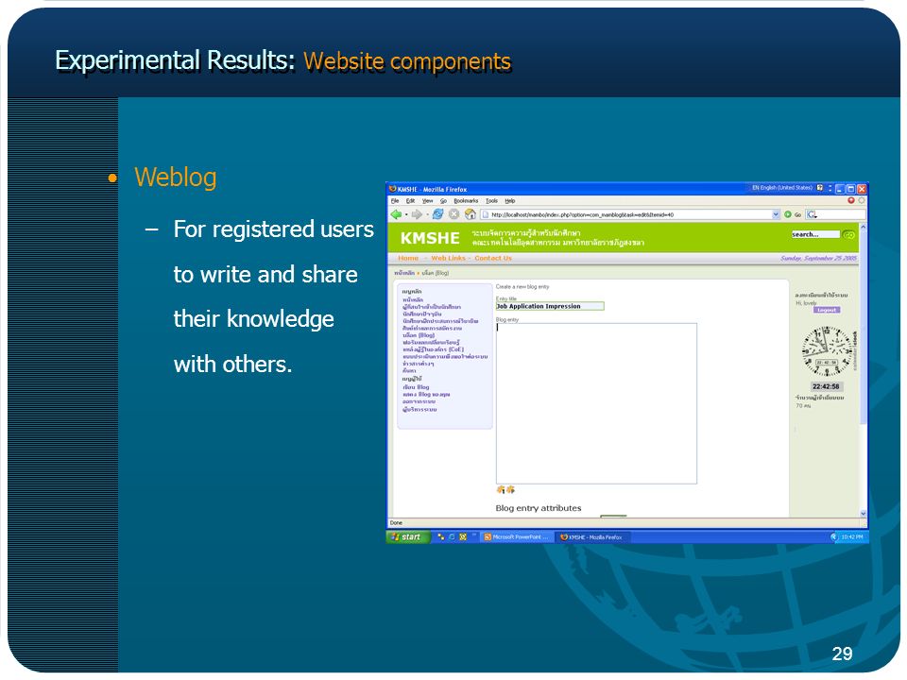Click the Firefox Forward arrow button
The width and height of the screenshot is (907, 680).
point(417,214)
